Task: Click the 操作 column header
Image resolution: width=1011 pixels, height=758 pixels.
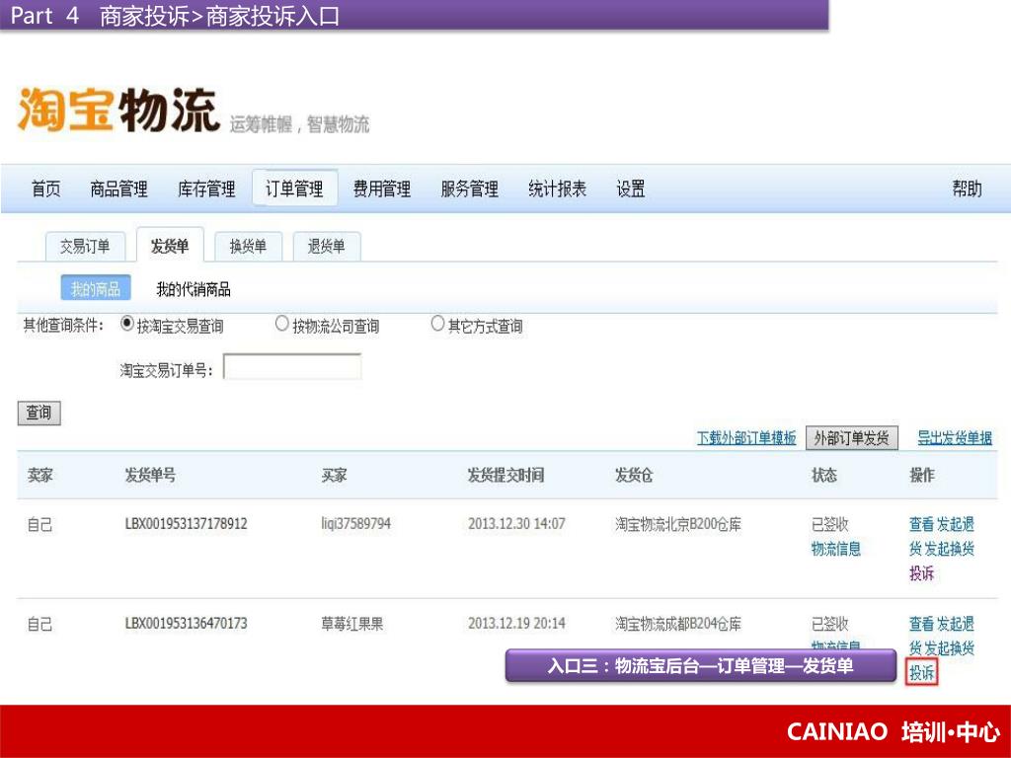Action: click(921, 476)
